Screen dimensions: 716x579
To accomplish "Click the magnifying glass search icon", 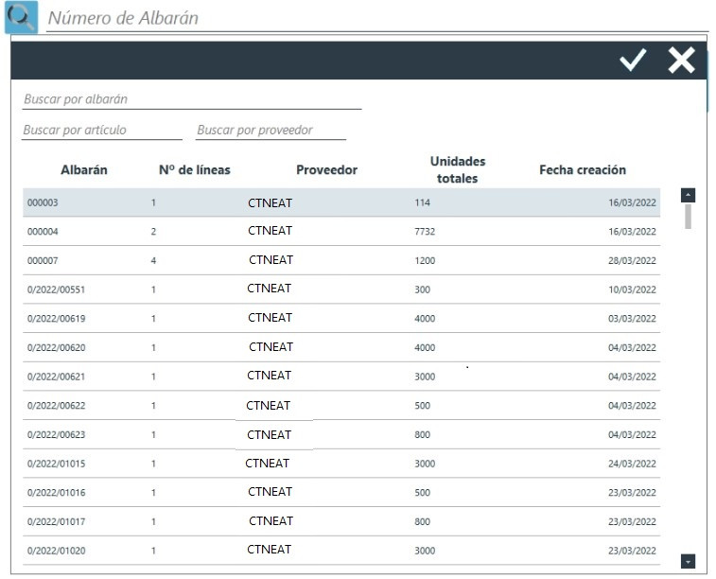I will [x=21, y=17].
